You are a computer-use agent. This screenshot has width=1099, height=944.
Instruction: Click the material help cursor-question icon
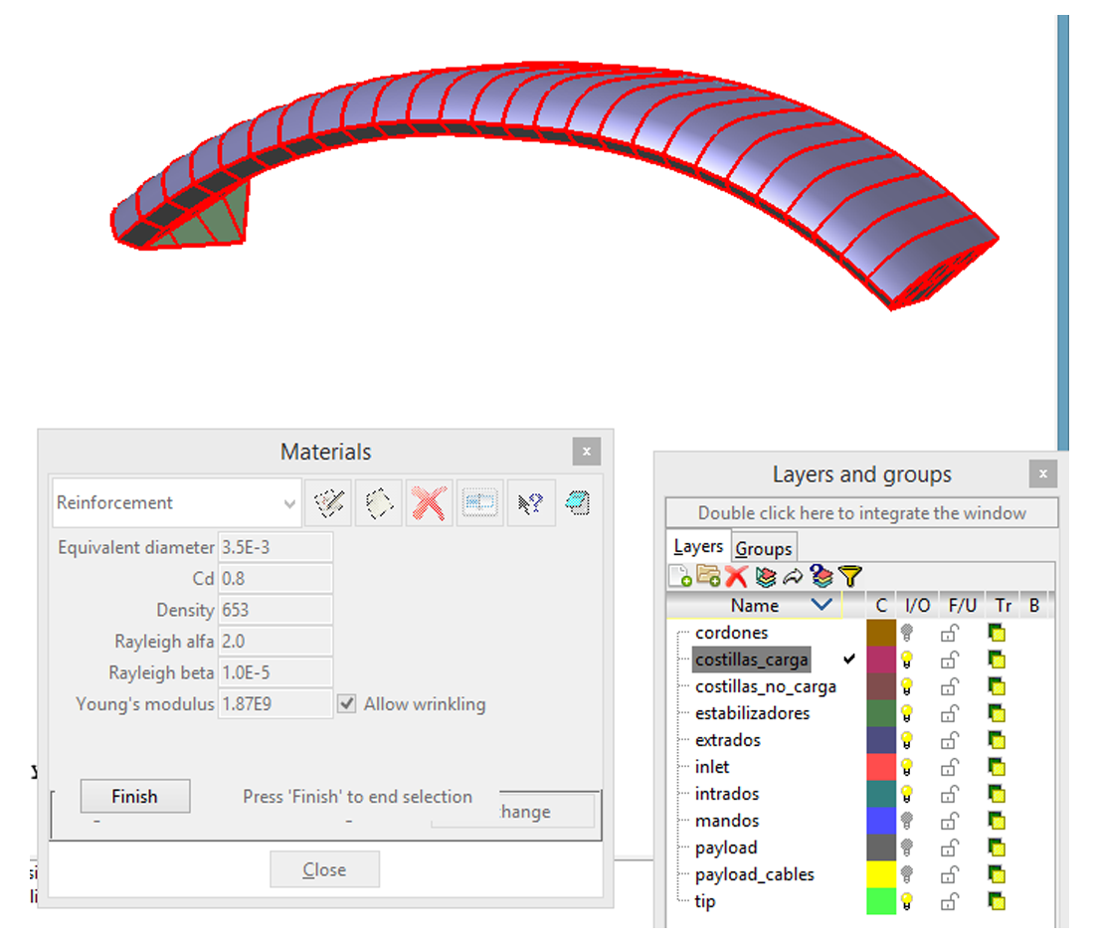[530, 503]
